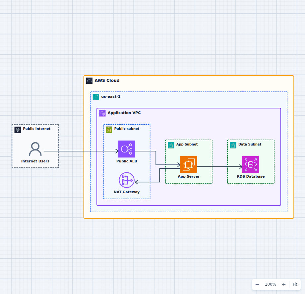The image size is (305, 294).
Task: Click the "App Server" caption
Action: coord(189,177)
